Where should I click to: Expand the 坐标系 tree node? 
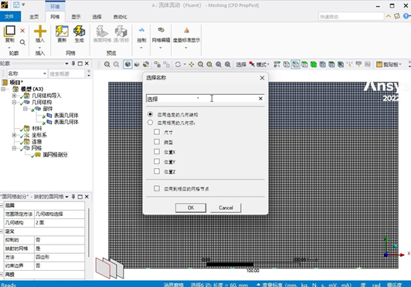tap(14, 135)
